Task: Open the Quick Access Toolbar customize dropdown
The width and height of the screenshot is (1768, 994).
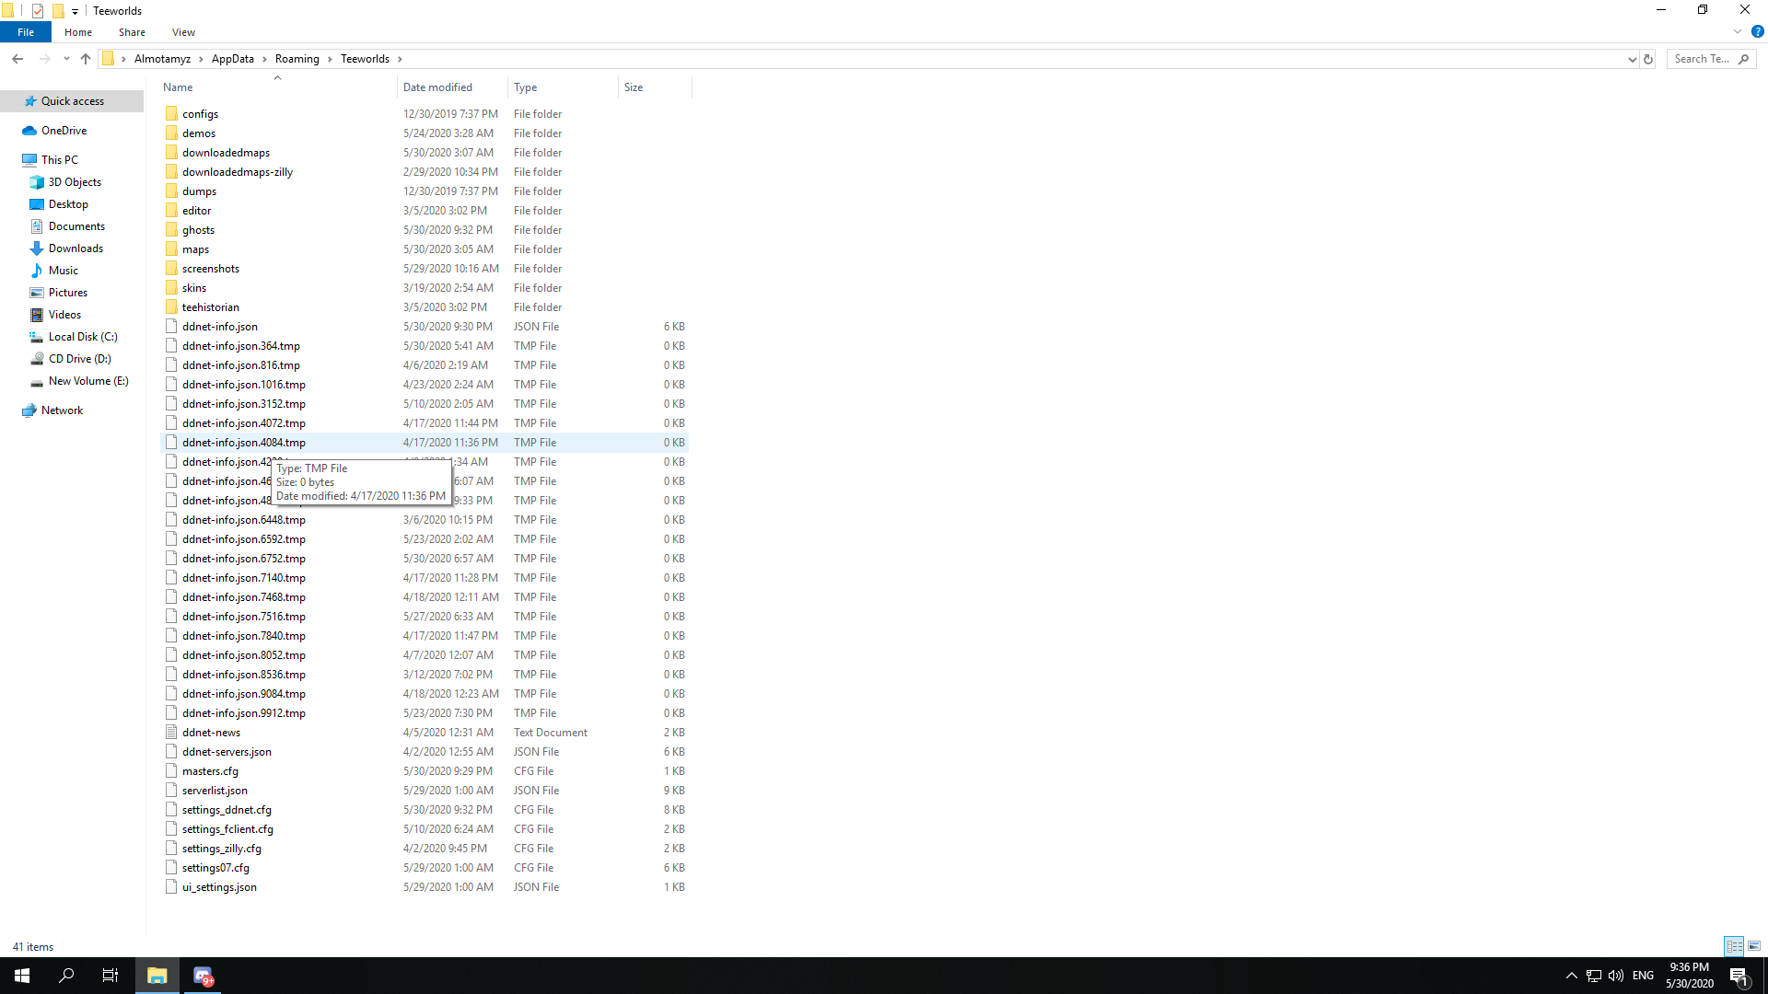Action: [75, 11]
